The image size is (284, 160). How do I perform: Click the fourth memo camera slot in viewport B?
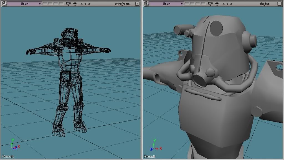(x=203, y=4)
